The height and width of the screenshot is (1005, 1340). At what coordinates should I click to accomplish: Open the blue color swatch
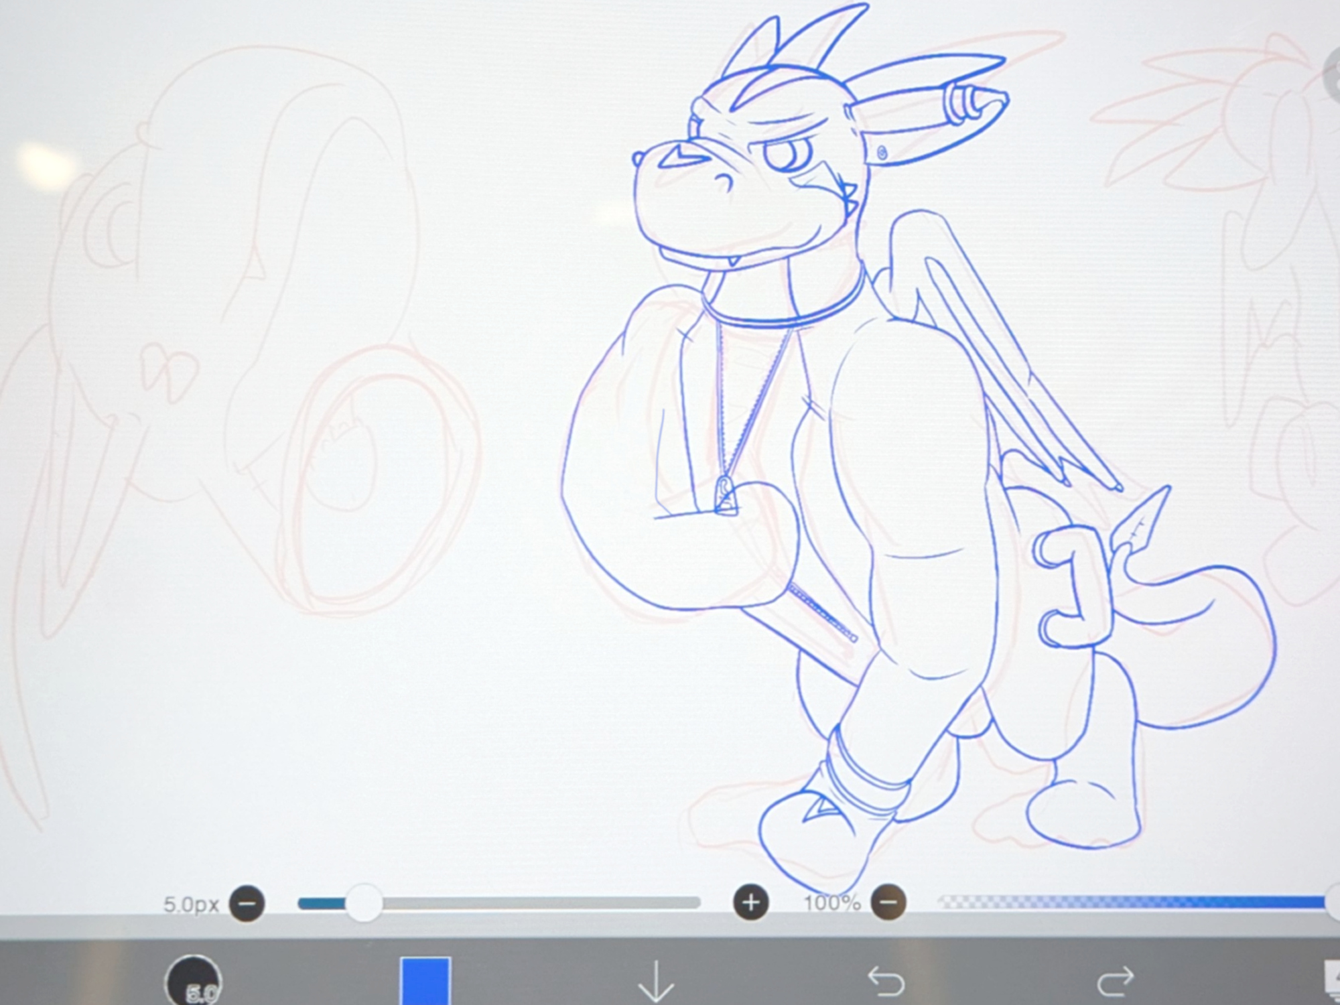point(425,981)
